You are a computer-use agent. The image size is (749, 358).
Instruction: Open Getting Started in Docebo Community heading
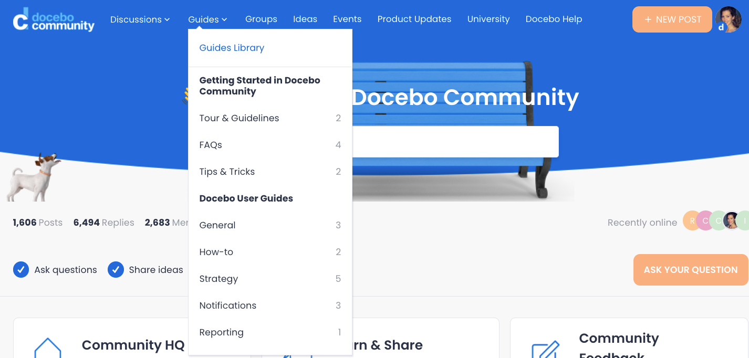pyautogui.click(x=260, y=86)
